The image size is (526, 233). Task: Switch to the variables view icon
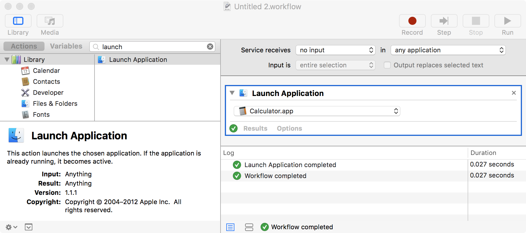[x=249, y=227]
